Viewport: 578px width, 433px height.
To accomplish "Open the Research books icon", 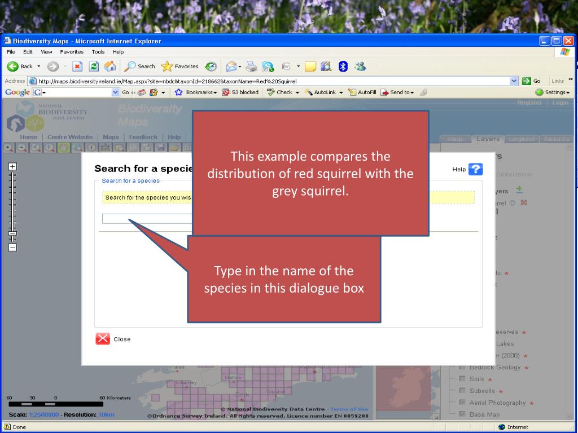I will [x=326, y=67].
